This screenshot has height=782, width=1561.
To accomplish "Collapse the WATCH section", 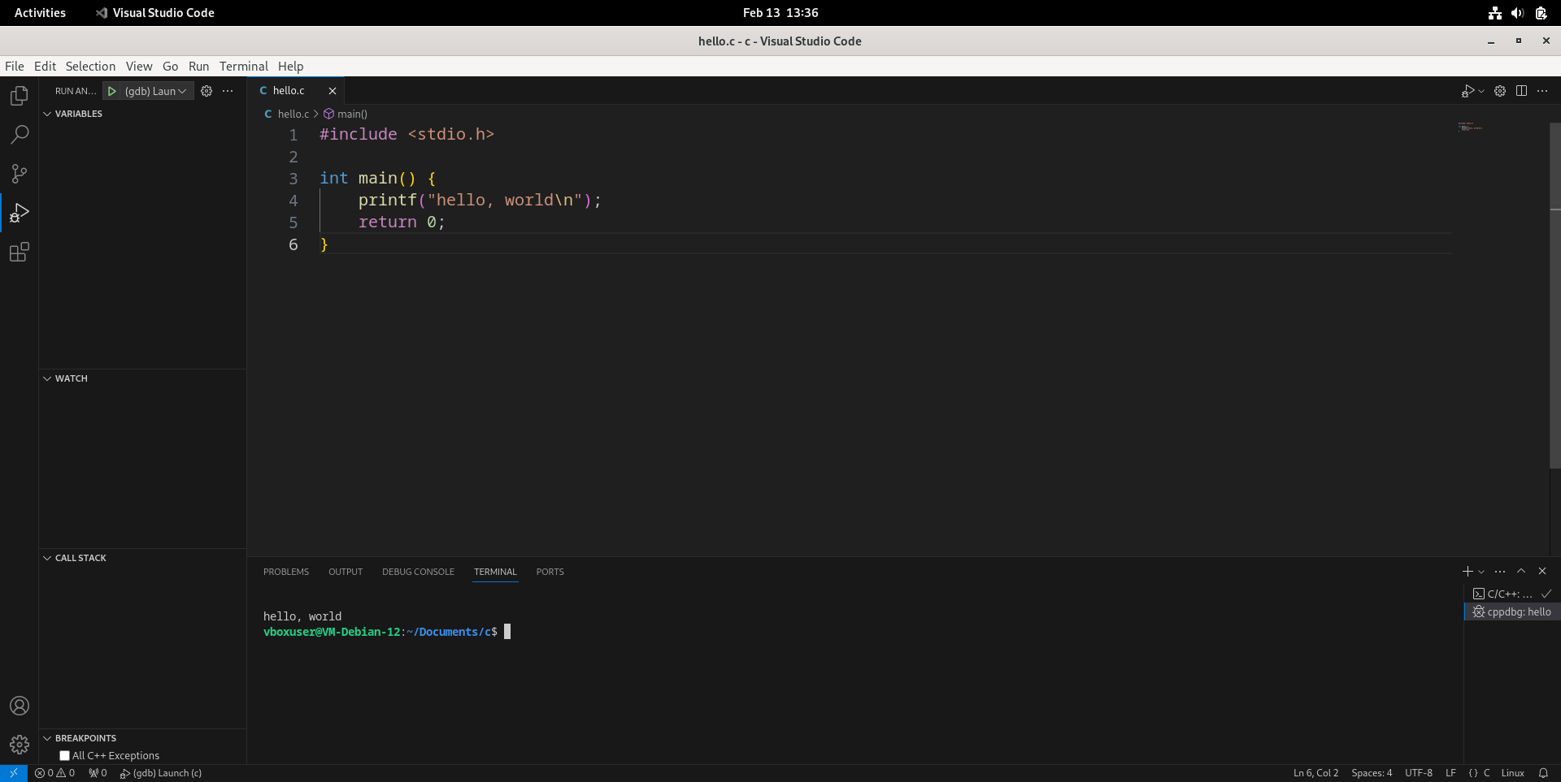I will tap(142, 378).
